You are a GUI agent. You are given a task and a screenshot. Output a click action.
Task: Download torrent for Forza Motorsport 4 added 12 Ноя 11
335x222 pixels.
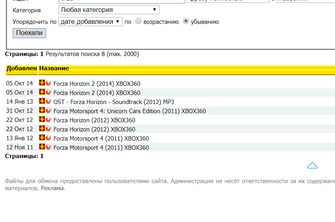point(42,147)
